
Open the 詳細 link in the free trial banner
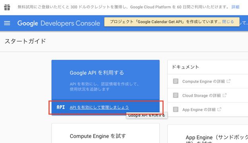coord(235,7)
